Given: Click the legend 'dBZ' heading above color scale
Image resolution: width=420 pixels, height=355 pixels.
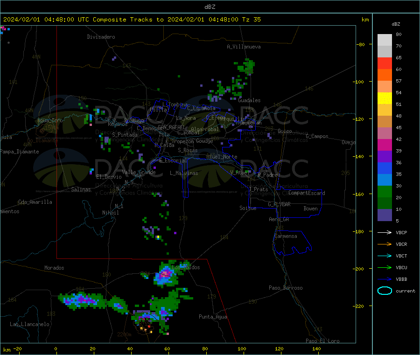Looking at the screenshot, I should (x=396, y=24).
